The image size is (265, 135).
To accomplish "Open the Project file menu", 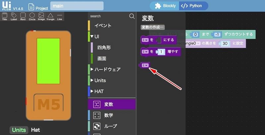I will click(38, 6).
